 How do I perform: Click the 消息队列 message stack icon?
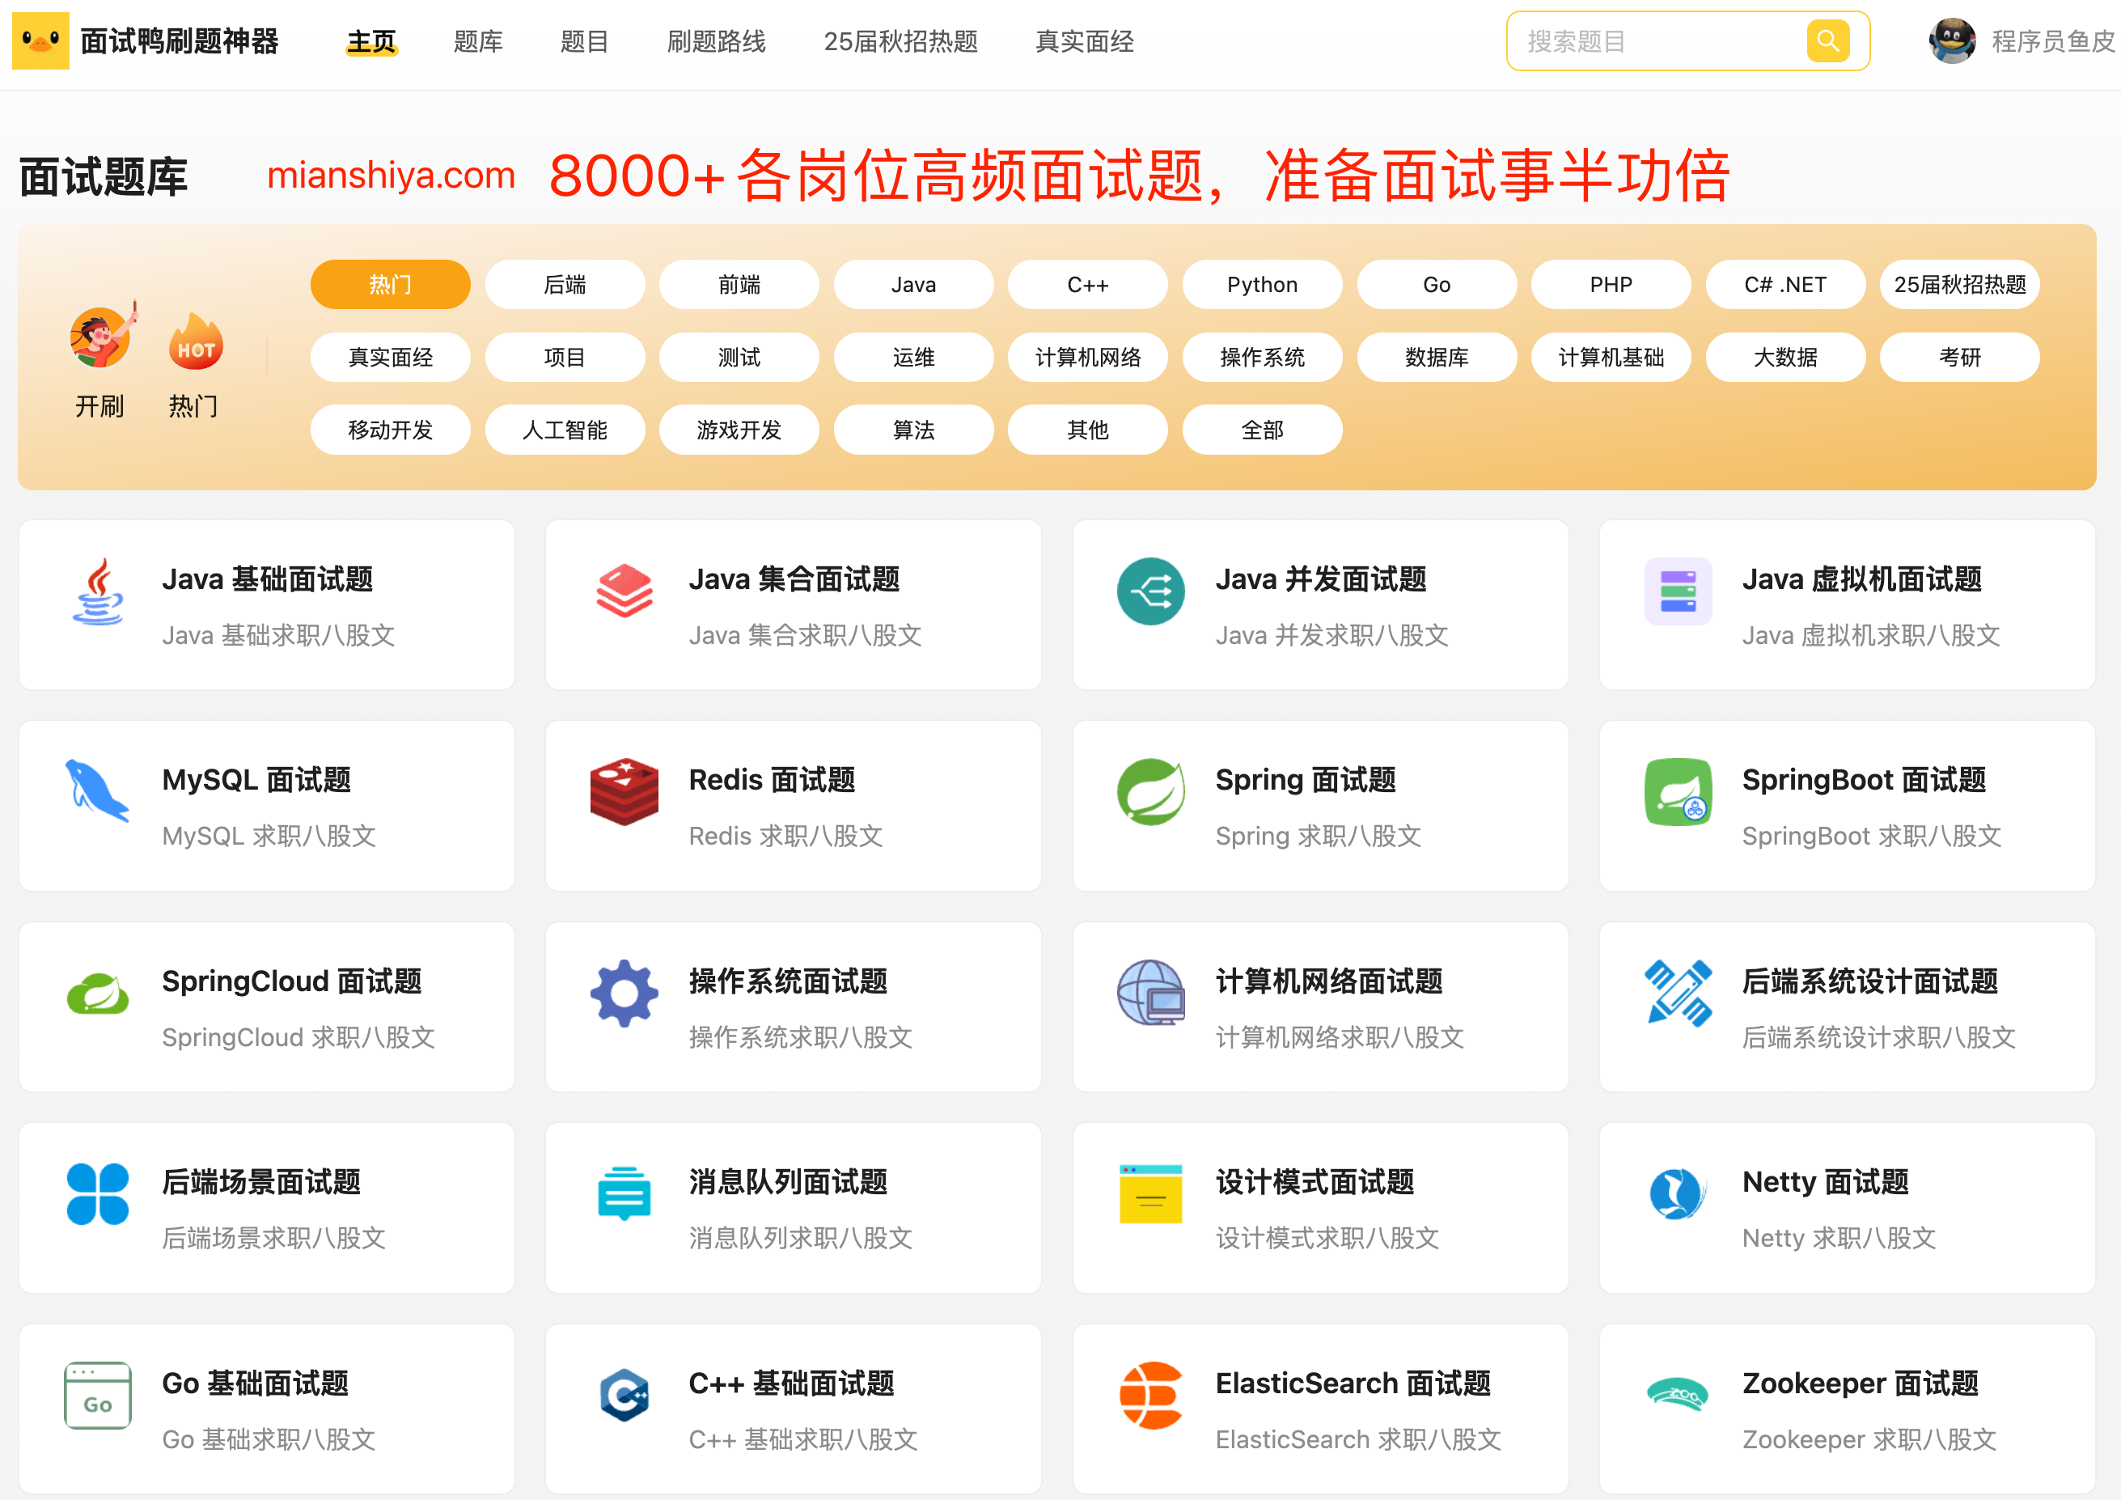624,1193
